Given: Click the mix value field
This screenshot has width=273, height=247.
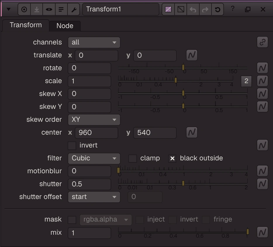Looking at the screenshot, I should tap(89, 233).
